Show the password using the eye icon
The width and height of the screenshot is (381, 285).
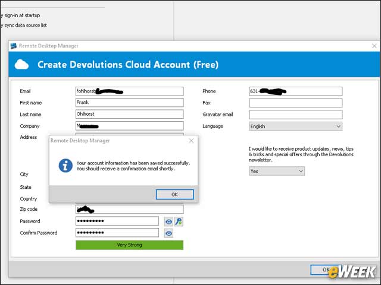(x=168, y=221)
